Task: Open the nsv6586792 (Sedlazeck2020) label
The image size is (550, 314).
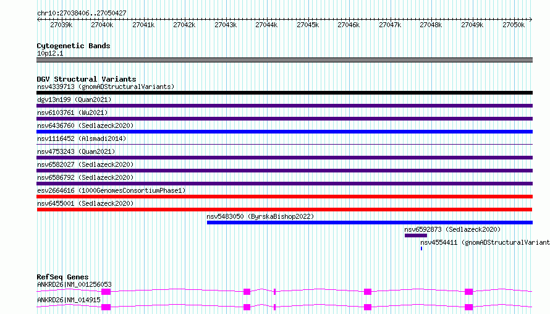Action: click(x=85, y=177)
